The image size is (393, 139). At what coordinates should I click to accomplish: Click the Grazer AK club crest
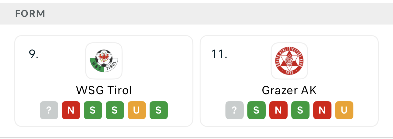click(x=289, y=61)
